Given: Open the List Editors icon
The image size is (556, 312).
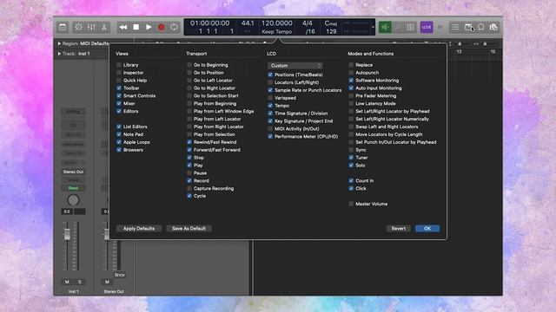Looking at the screenshot, I should 455,27.
